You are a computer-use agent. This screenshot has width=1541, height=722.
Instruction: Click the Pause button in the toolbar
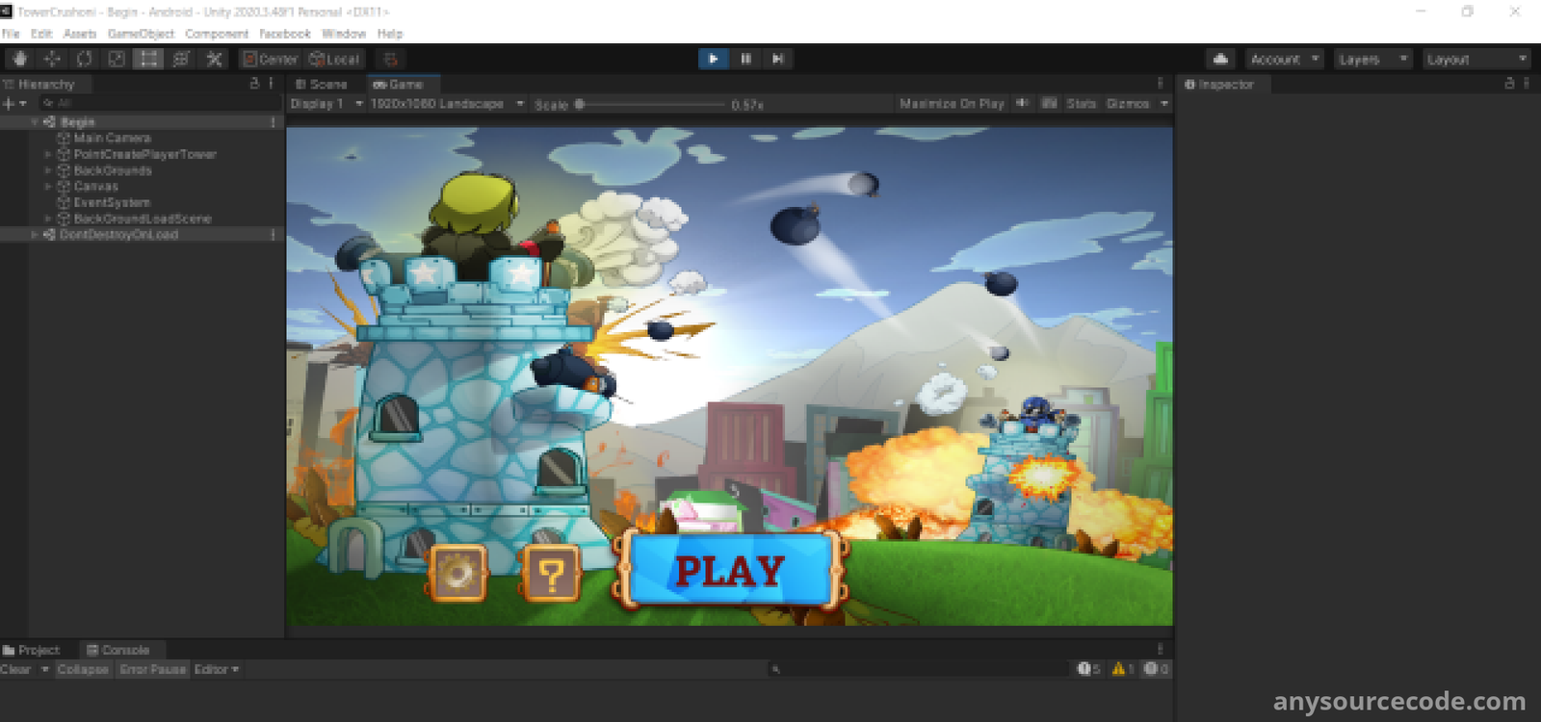745,59
